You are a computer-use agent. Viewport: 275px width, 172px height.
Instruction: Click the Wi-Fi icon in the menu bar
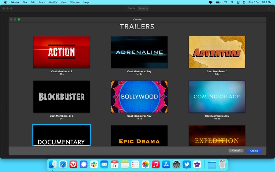click(226, 2)
